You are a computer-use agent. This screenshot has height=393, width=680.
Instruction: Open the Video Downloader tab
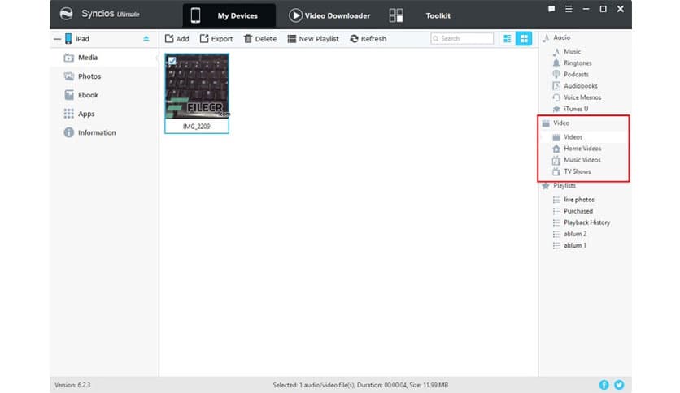coord(329,15)
